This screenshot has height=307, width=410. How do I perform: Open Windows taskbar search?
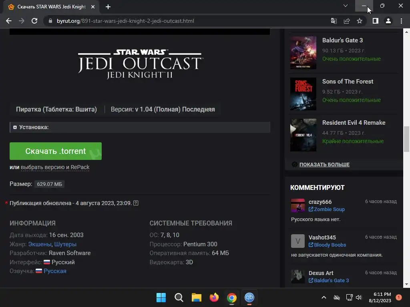pos(179,297)
